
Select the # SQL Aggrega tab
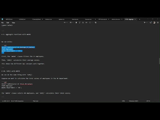point(129,19)
